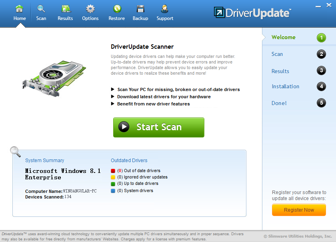The height and width of the screenshot is (242, 336).
Task: Open the Support label in top toolbar
Action: tap(165, 18)
